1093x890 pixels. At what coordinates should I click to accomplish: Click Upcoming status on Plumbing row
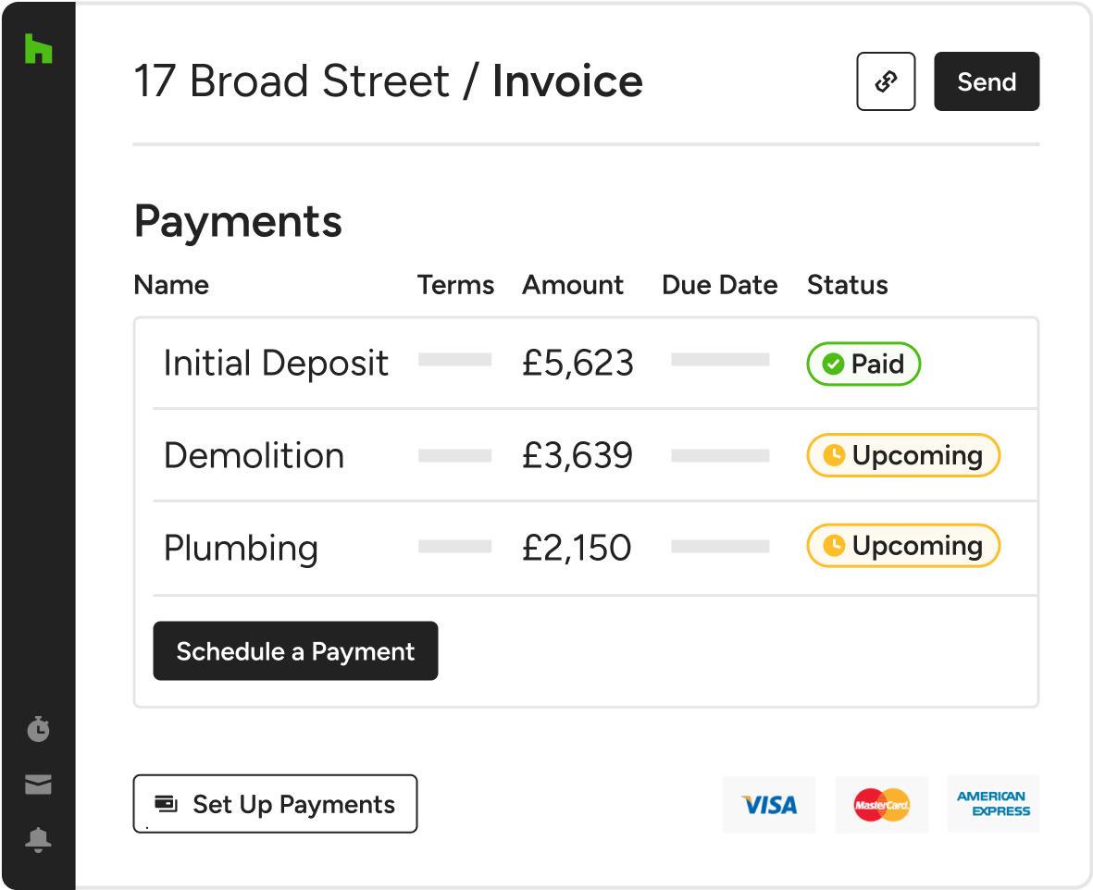(903, 546)
